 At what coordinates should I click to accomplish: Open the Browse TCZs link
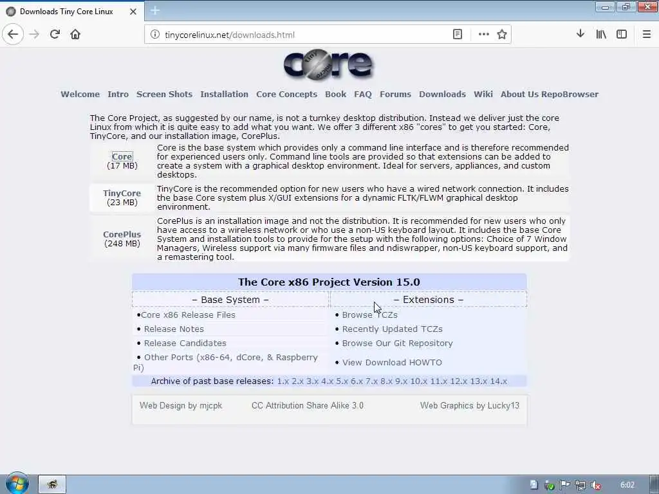[370, 315]
